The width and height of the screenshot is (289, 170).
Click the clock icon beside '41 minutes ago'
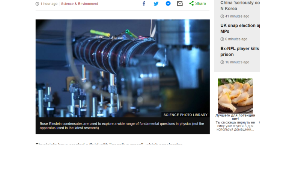[222, 16]
